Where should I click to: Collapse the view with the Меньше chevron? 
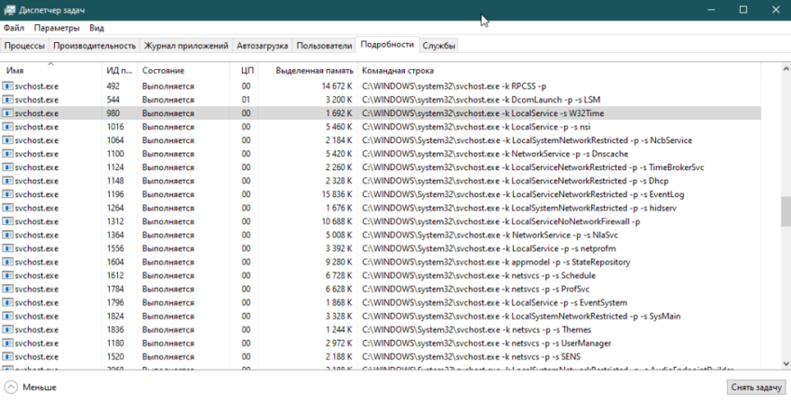[10, 387]
